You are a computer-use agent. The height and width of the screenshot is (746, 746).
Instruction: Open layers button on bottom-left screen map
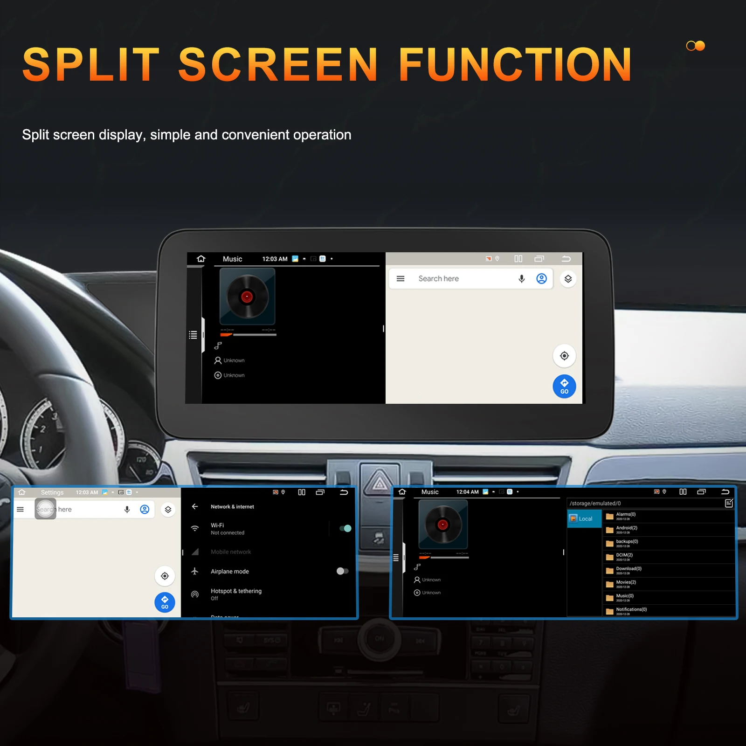pos(168,510)
